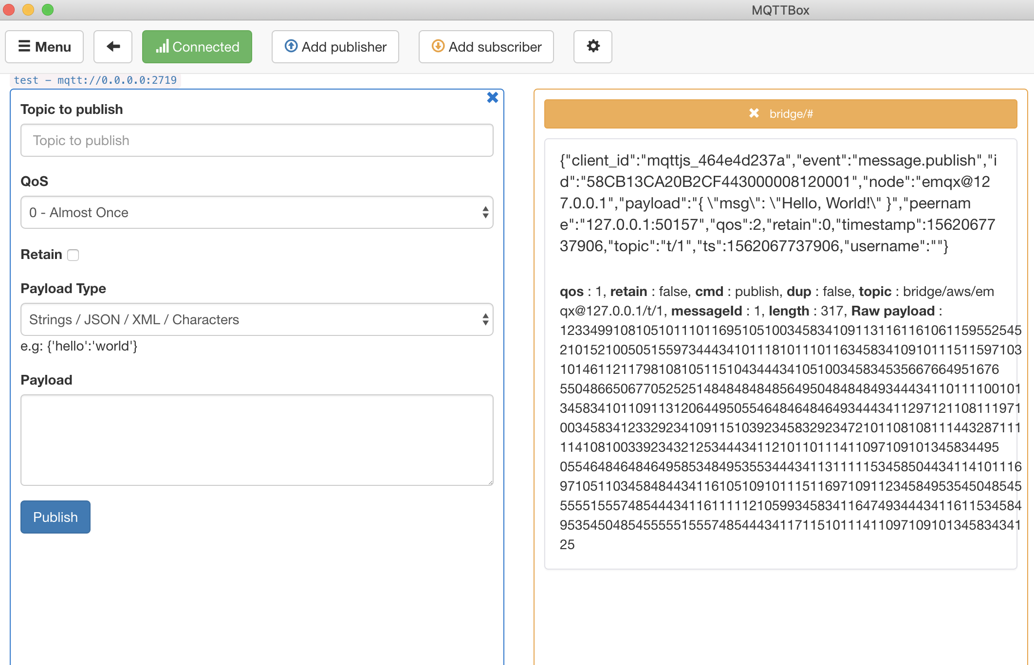This screenshot has width=1034, height=665.
Task: Go back using the left arrow button
Action: (113, 47)
